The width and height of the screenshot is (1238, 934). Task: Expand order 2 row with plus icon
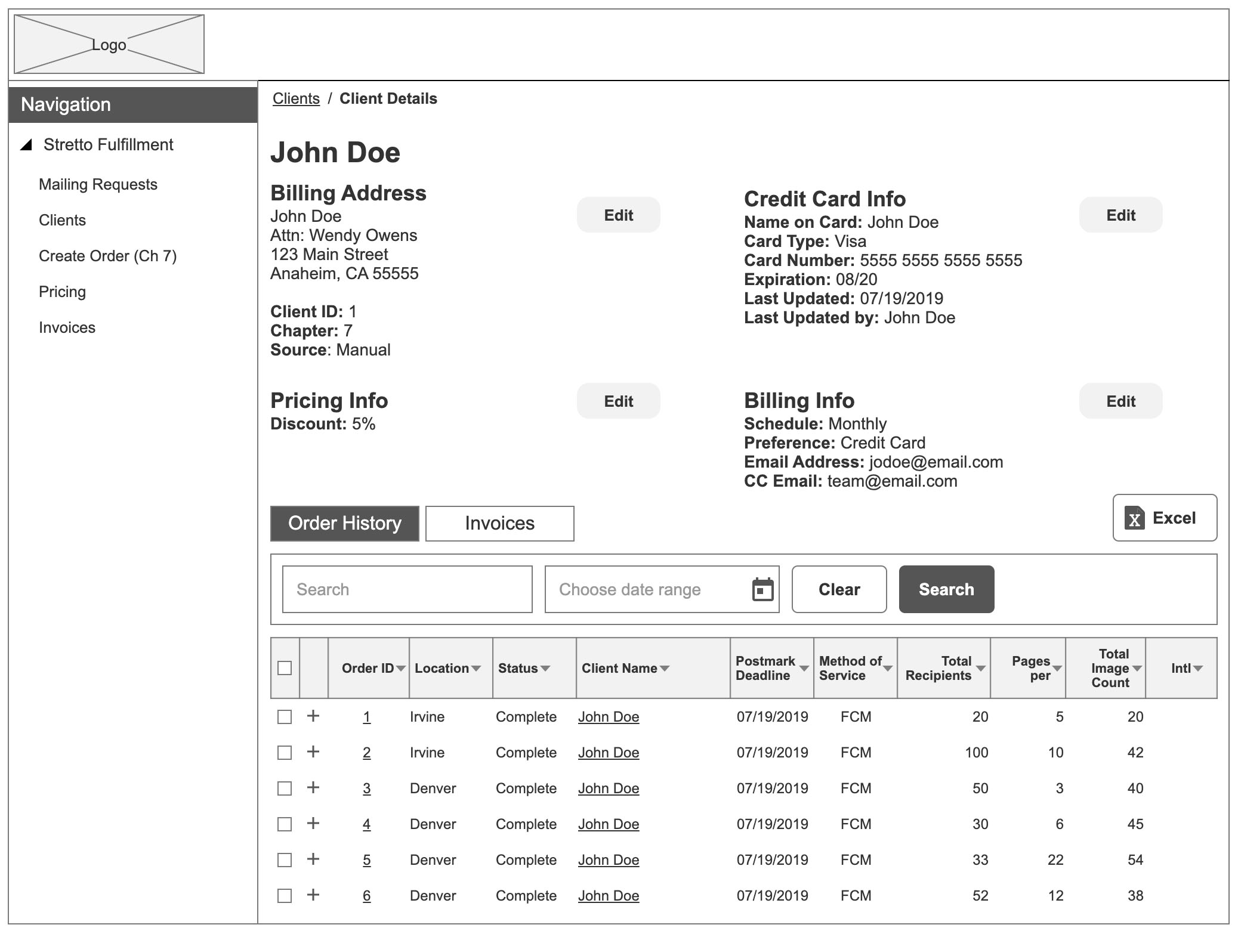[313, 751]
